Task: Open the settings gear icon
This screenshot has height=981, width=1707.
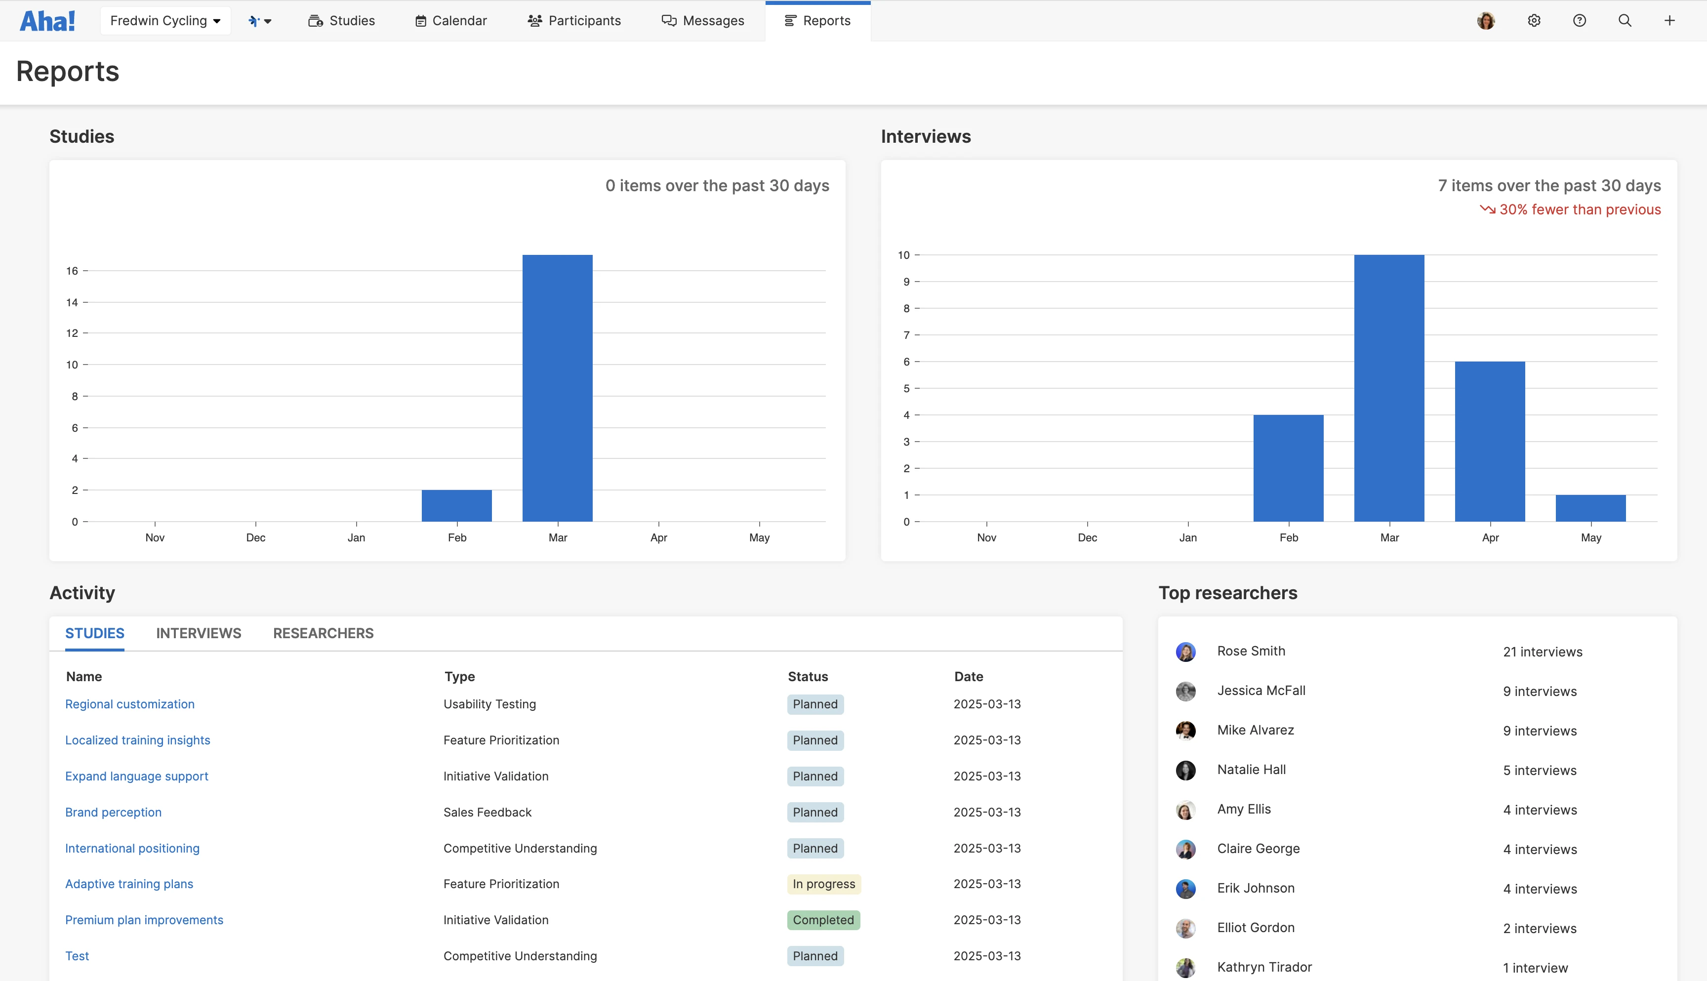Action: click(x=1534, y=21)
